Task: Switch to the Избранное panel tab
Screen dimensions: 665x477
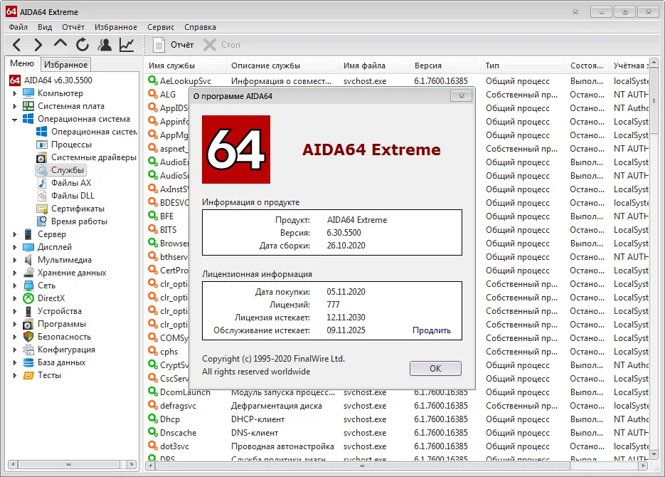Action: pyautogui.click(x=65, y=65)
